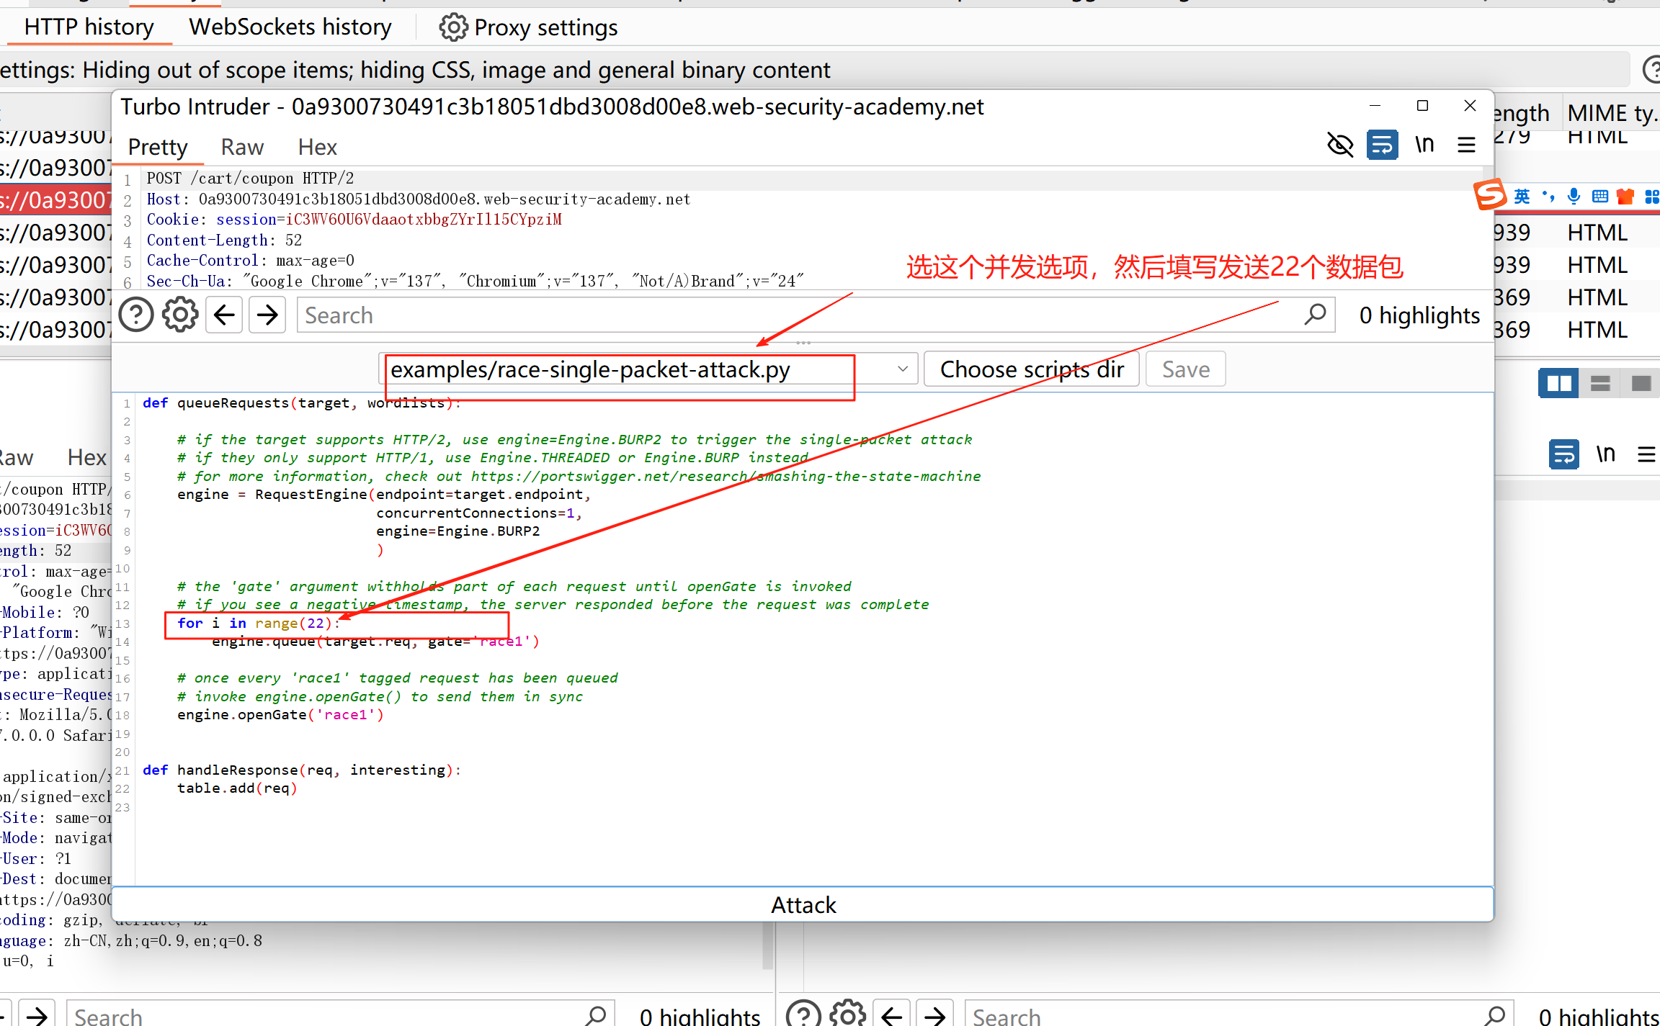Open search settings gear icon
The image size is (1660, 1026).
[x=180, y=315]
